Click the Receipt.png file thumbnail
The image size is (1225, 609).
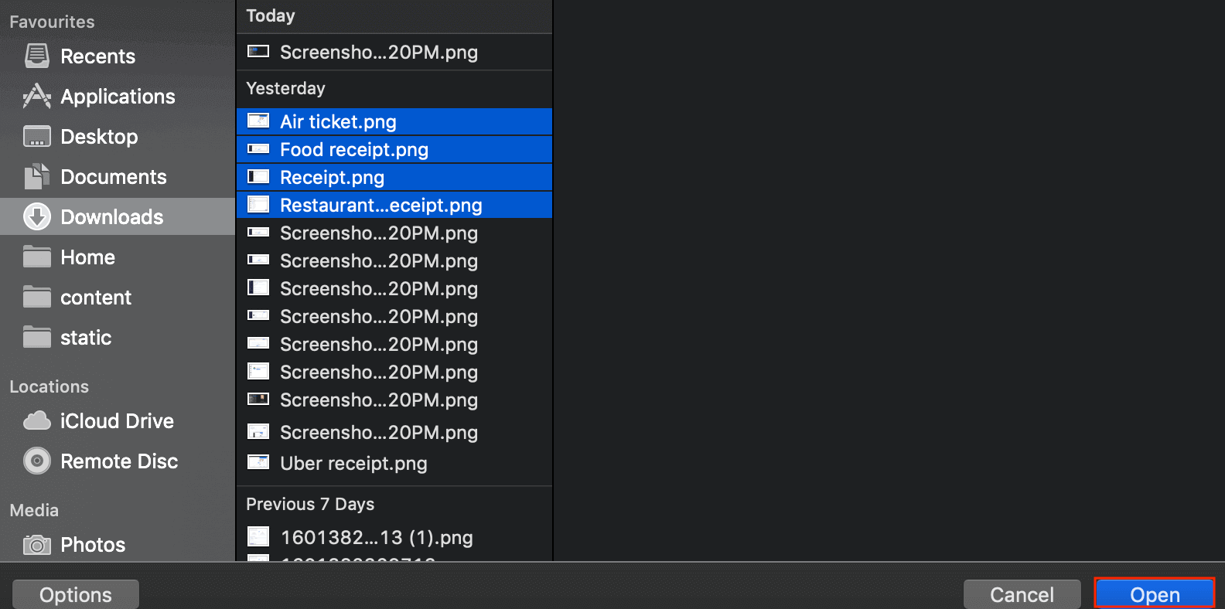258,177
